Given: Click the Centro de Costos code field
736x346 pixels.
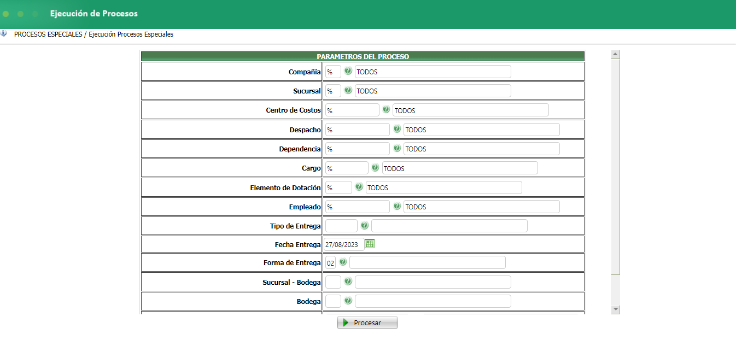Looking at the screenshot, I should 352,110.
